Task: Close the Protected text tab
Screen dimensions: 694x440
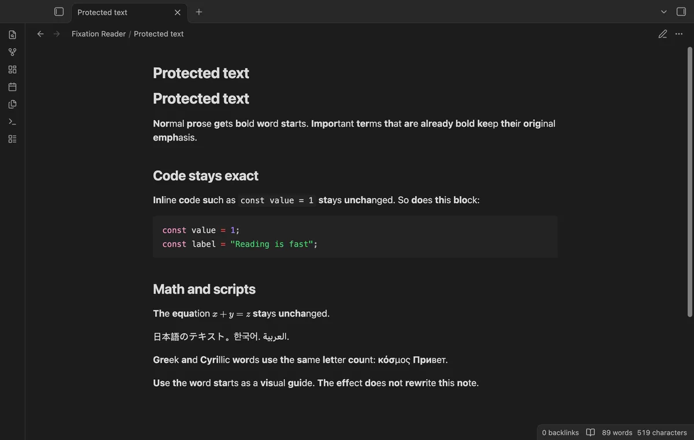Action: (178, 12)
